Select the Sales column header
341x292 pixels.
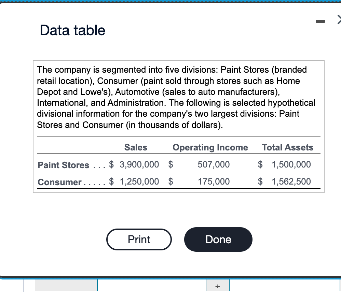pyautogui.click(x=136, y=147)
